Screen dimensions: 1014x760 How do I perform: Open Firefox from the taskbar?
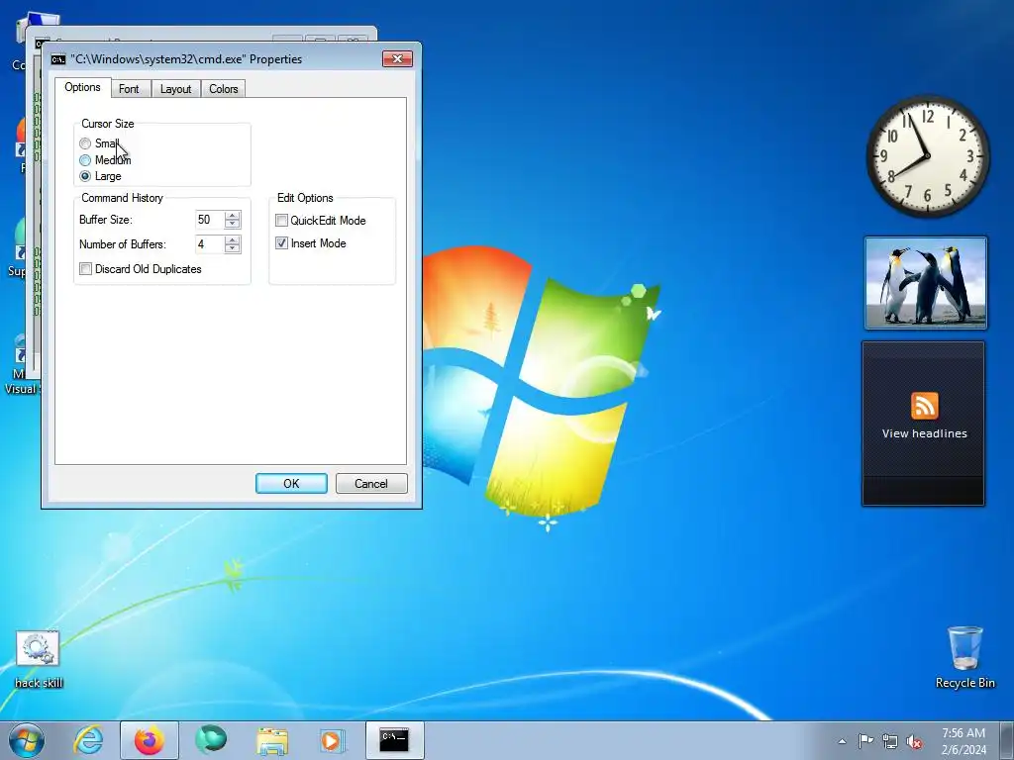pos(150,740)
